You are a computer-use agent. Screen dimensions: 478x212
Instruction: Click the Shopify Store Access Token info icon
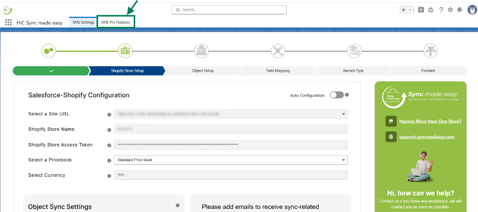pos(109,145)
